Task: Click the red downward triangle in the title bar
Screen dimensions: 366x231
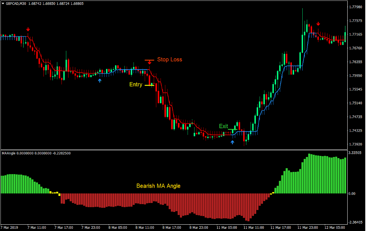Action: (x=4, y=3)
